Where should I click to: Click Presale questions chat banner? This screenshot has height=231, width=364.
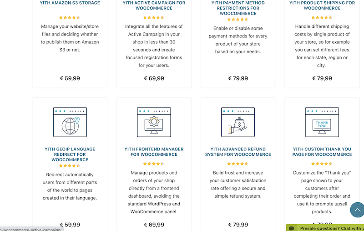[325, 228]
